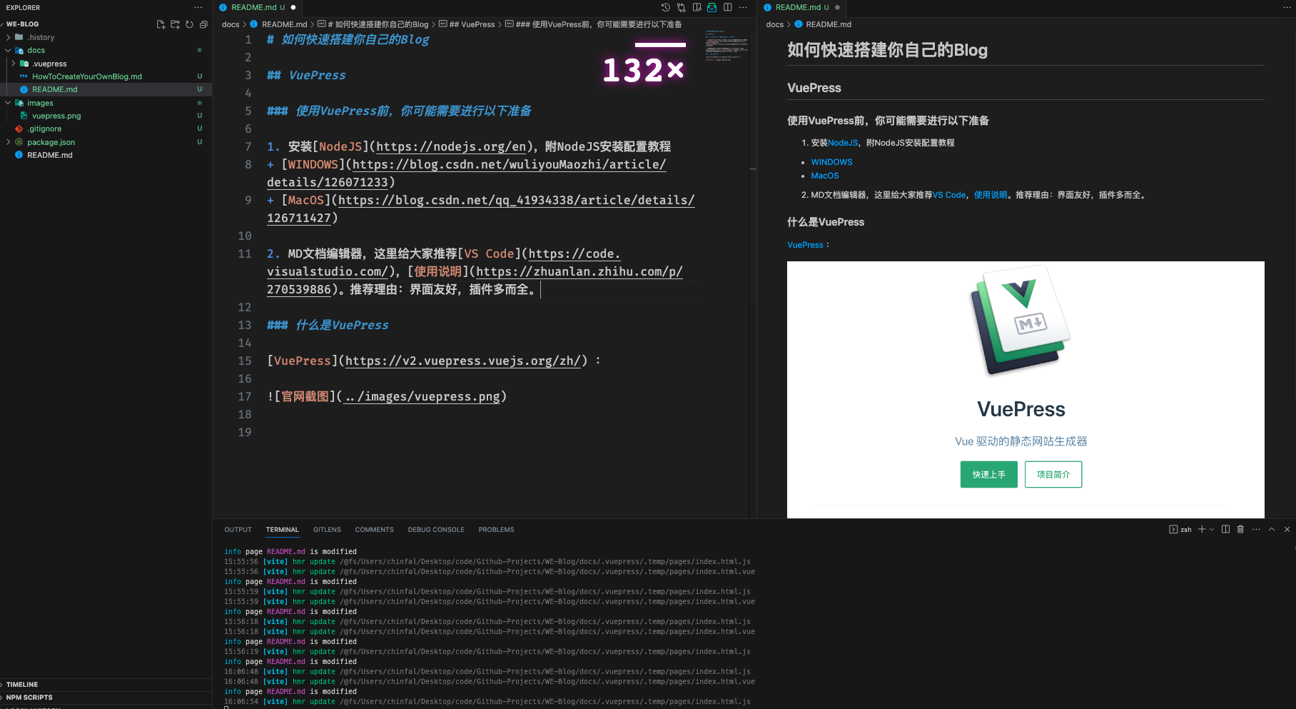1296x709 pixels.
Task: Click docs breadcrumb in left editor
Action: click(x=231, y=24)
